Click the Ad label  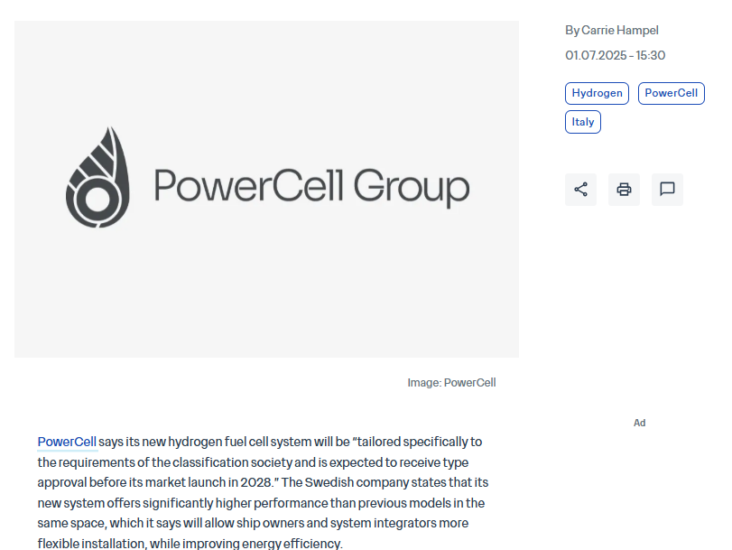[x=639, y=423]
